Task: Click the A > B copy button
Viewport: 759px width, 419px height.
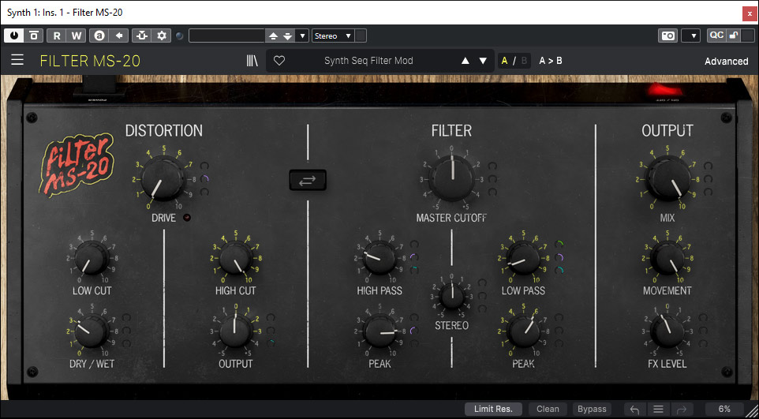Action: pyautogui.click(x=551, y=61)
